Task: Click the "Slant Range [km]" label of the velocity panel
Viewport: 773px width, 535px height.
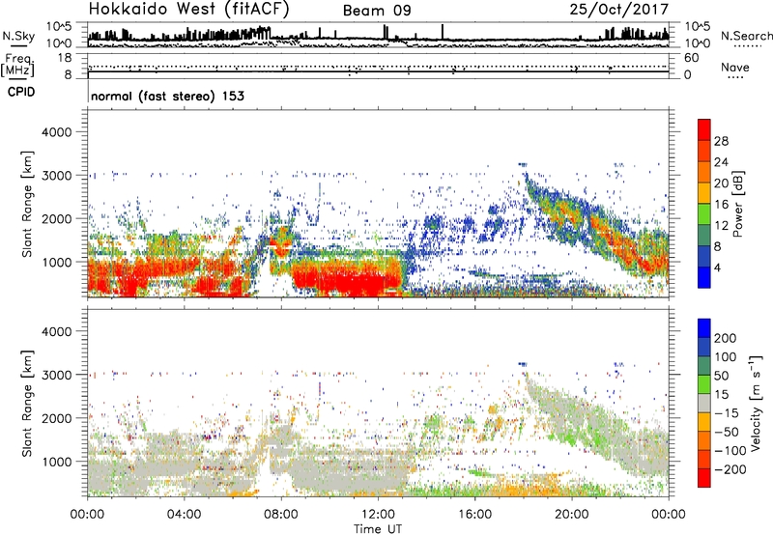Action: coord(27,404)
